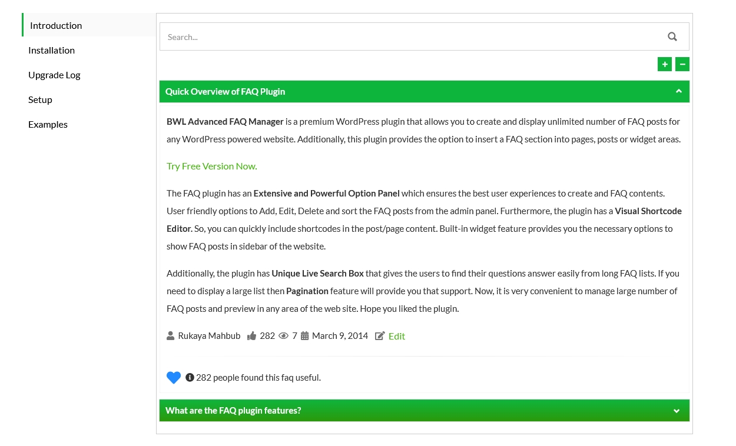Collapse all FAQs with minus button
736x446 pixels.
tap(682, 64)
